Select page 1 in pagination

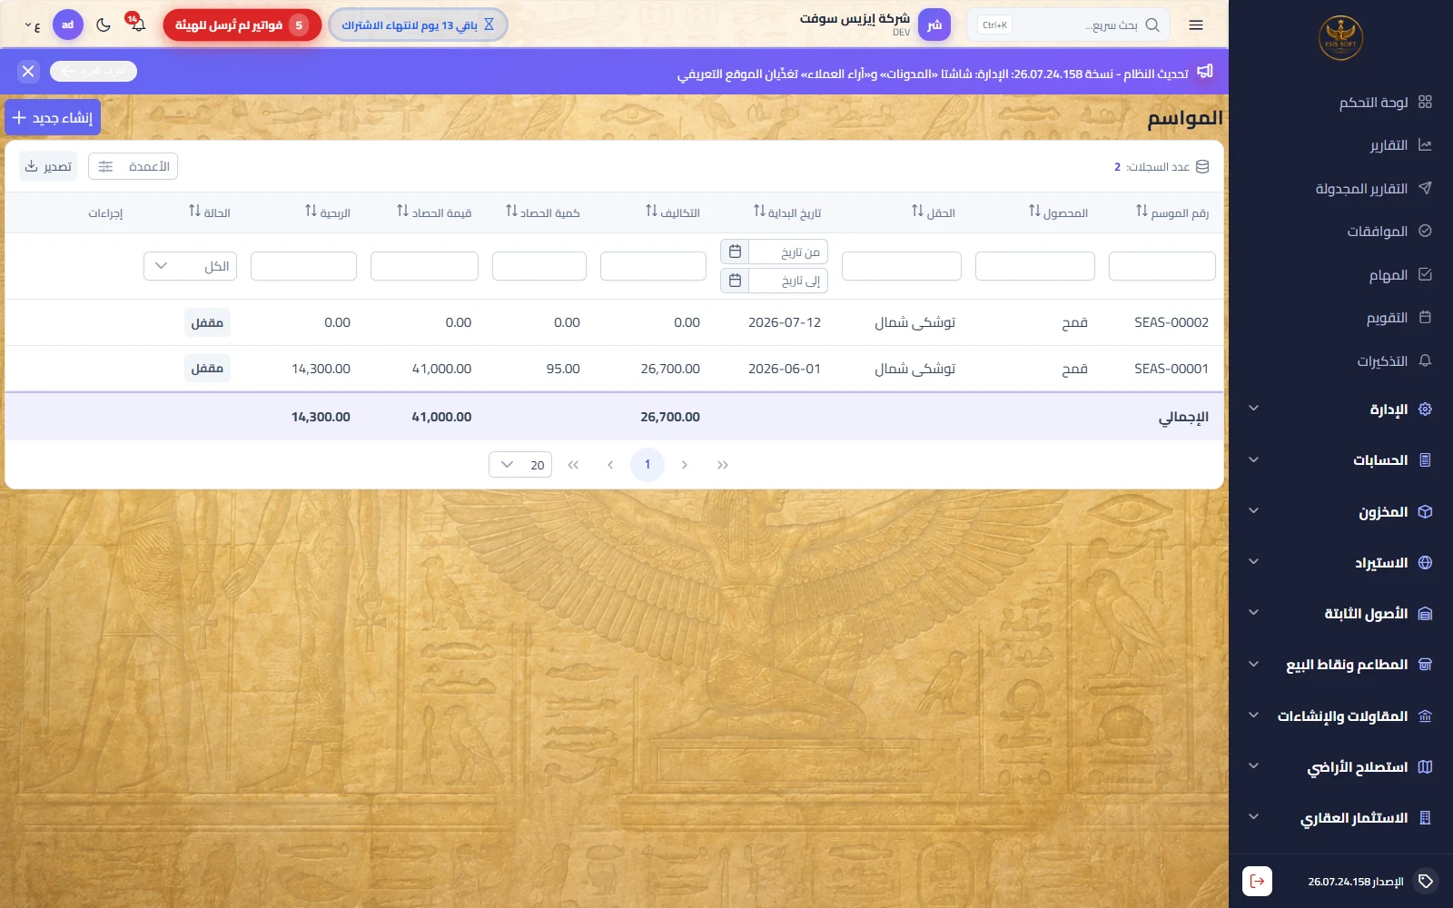647,465
